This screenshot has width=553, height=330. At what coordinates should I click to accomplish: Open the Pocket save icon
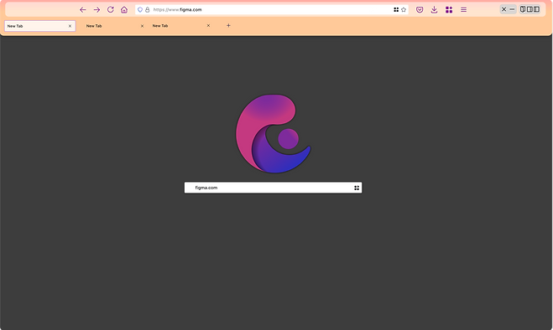point(420,10)
